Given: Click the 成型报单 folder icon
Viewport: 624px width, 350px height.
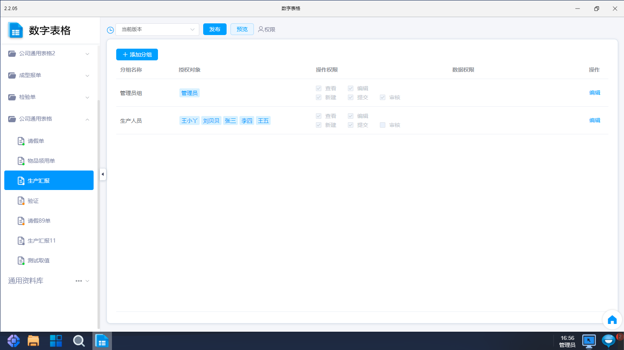Looking at the screenshot, I should [12, 76].
